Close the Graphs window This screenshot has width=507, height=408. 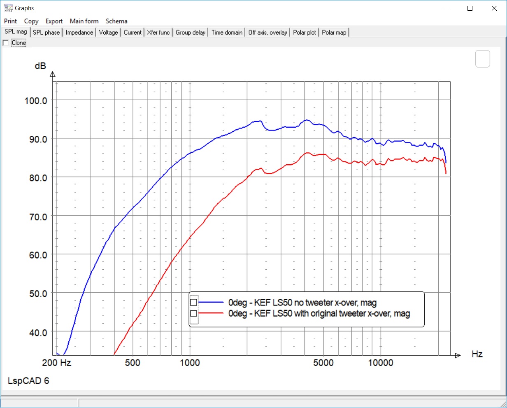click(494, 8)
